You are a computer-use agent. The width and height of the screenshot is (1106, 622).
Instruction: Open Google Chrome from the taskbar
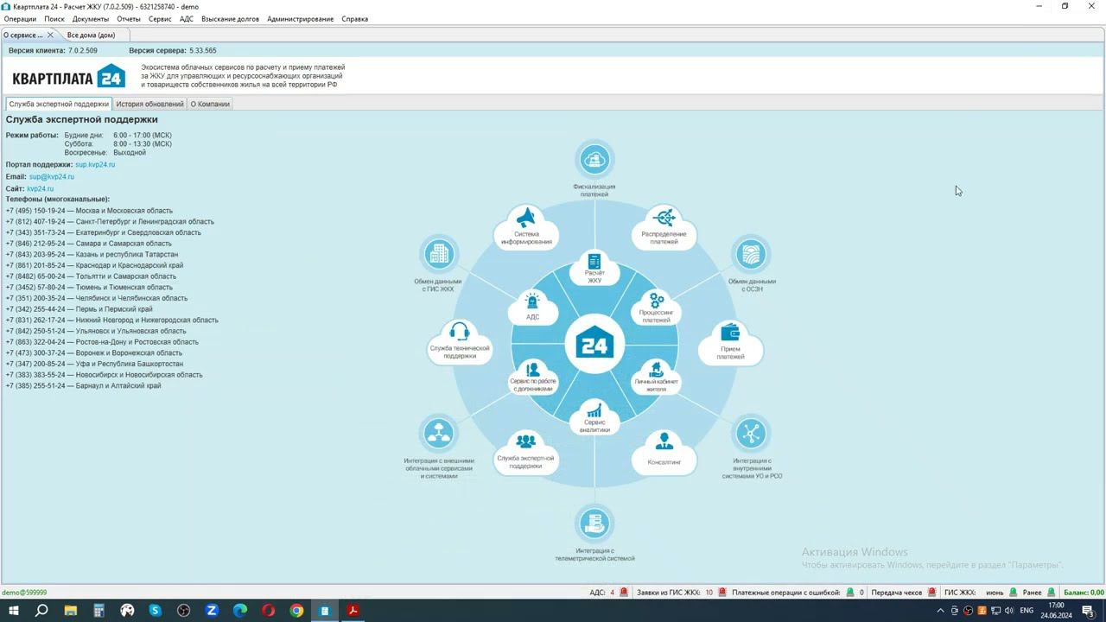click(296, 611)
